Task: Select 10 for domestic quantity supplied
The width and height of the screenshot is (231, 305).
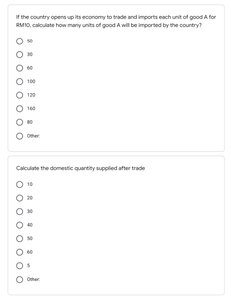Action: (x=20, y=184)
